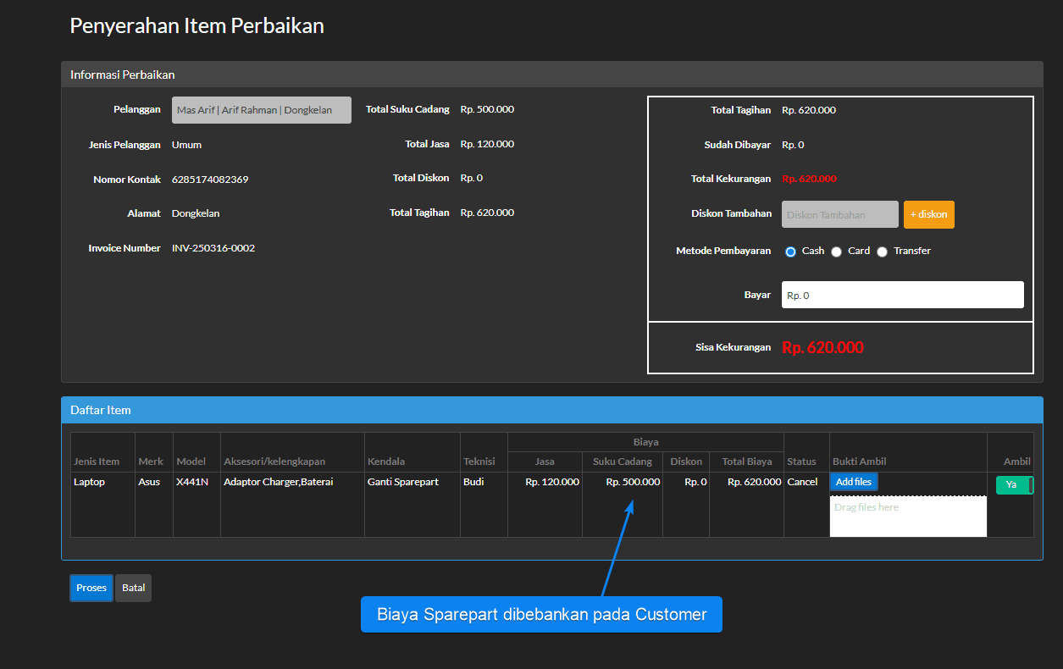
Task: Click the Pelanggan customer name field
Action: click(x=261, y=110)
